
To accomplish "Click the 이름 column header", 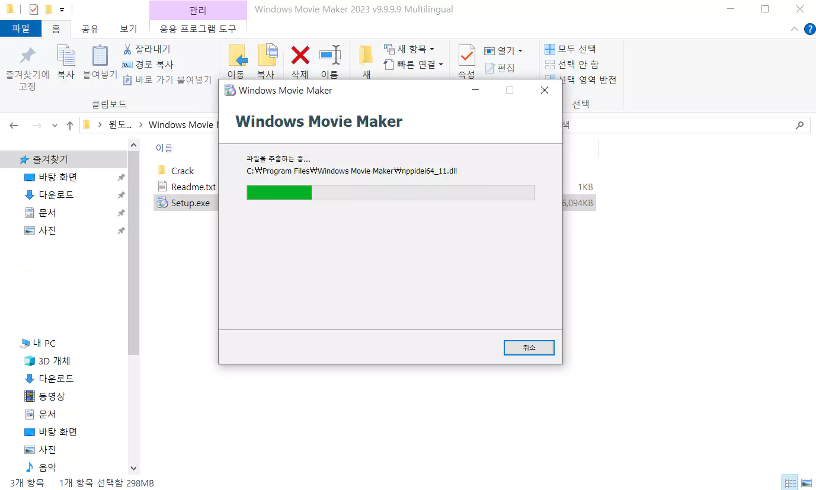I will tap(164, 148).
